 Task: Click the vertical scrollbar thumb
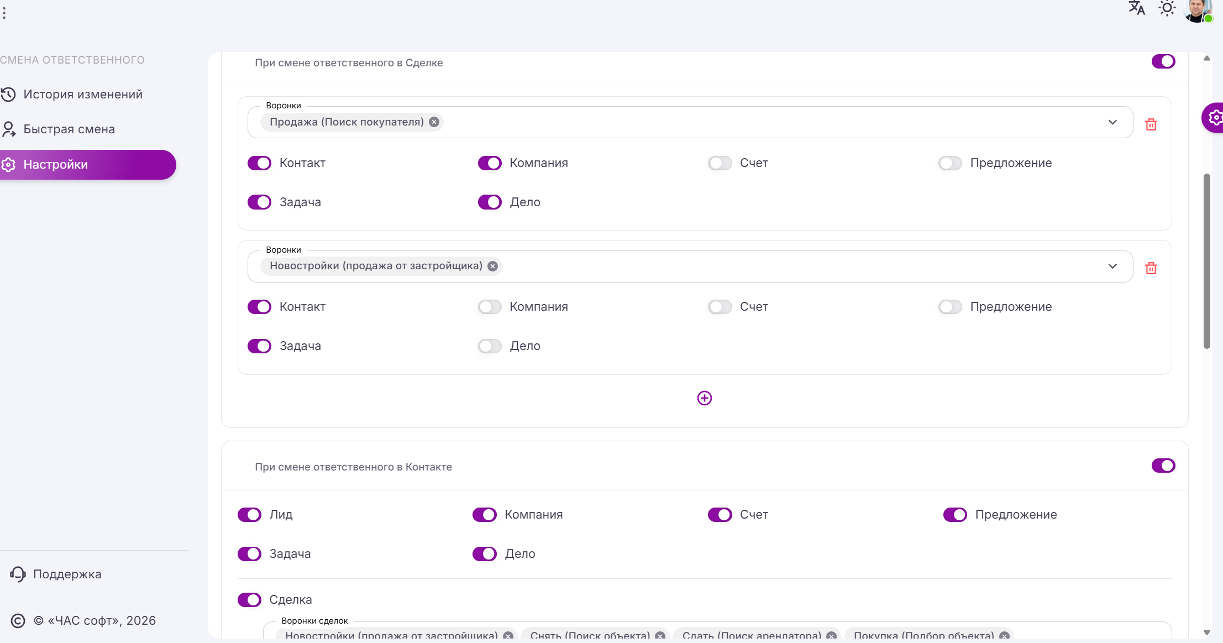[1207, 261]
